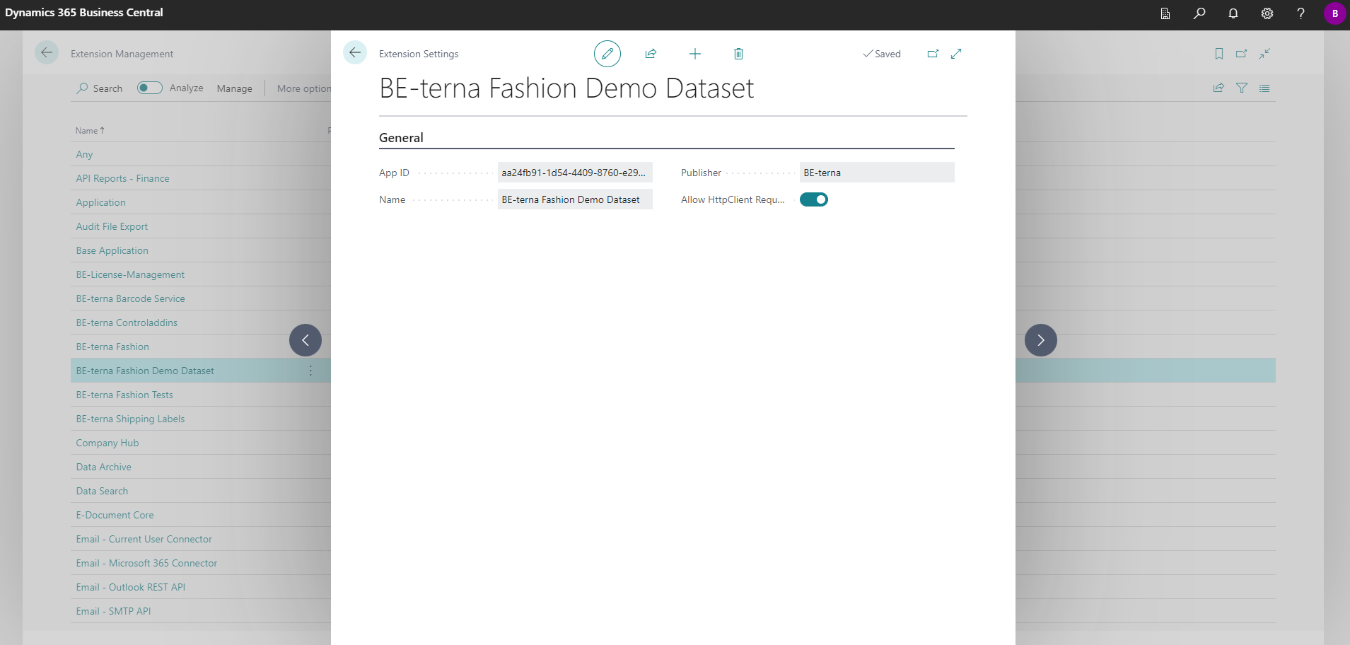The width and height of the screenshot is (1350, 645).
Task: Open the Manage menu
Action: pyautogui.click(x=234, y=88)
